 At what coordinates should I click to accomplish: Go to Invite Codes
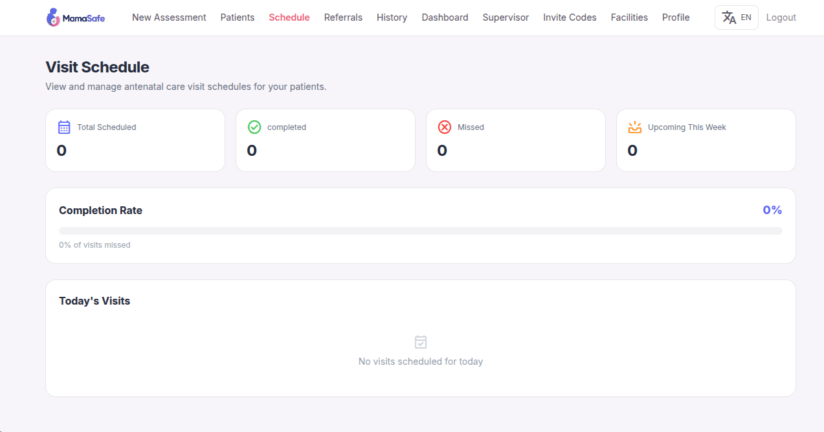pyautogui.click(x=570, y=17)
